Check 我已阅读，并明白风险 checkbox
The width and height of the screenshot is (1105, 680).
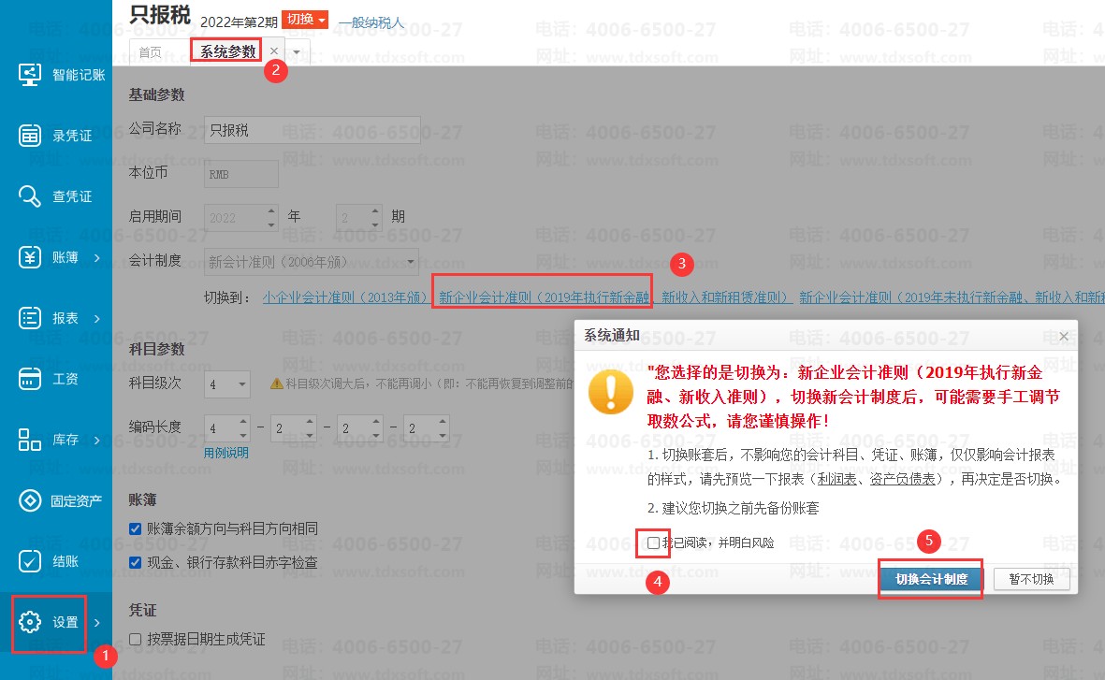click(653, 543)
